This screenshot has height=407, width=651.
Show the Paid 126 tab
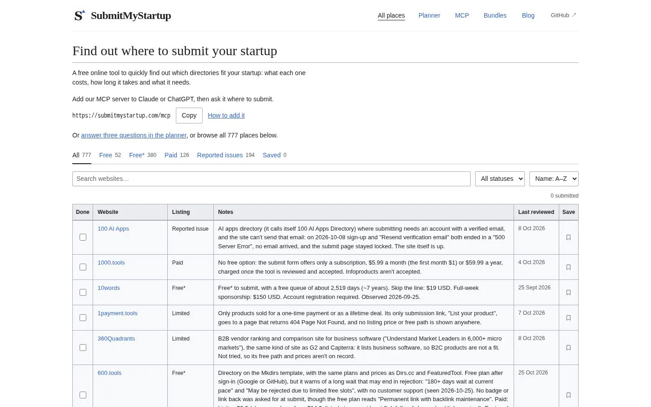pyautogui.click(x=177, y=155)
